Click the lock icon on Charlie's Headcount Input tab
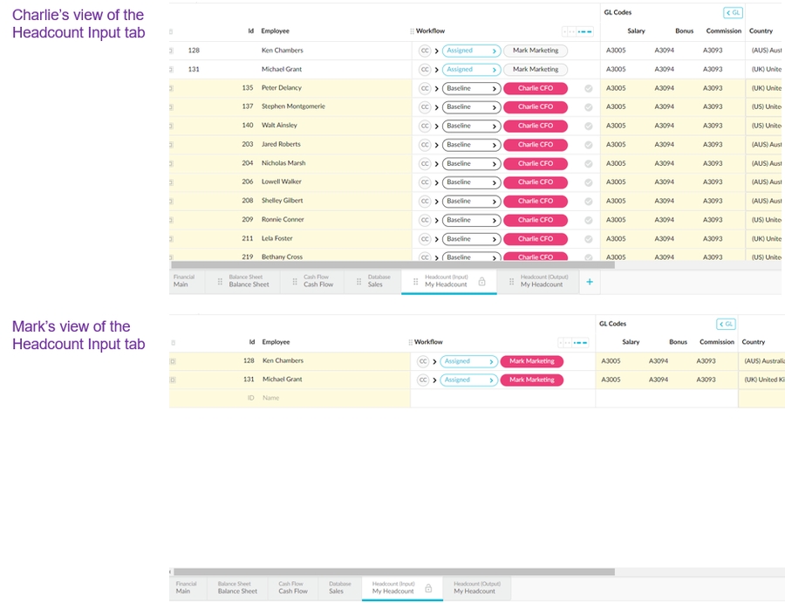 [x=481, y=282]
